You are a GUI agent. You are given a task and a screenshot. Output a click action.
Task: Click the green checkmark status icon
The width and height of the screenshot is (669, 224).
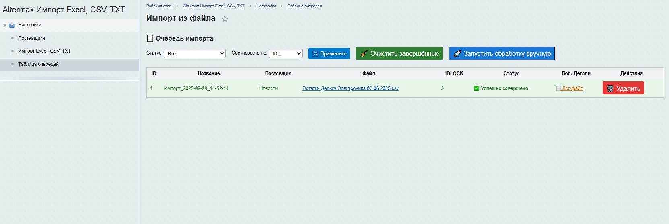coord(476,88)
